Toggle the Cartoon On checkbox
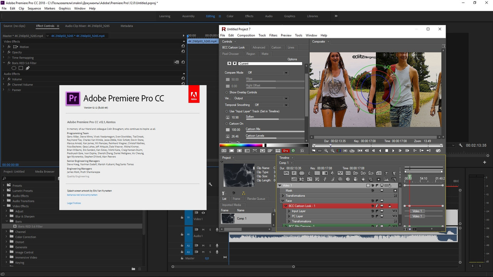 tap(226, 123)
